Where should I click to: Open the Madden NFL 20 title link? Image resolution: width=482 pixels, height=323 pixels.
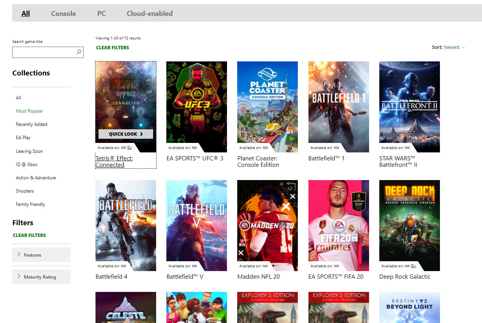tap(258, 277)
